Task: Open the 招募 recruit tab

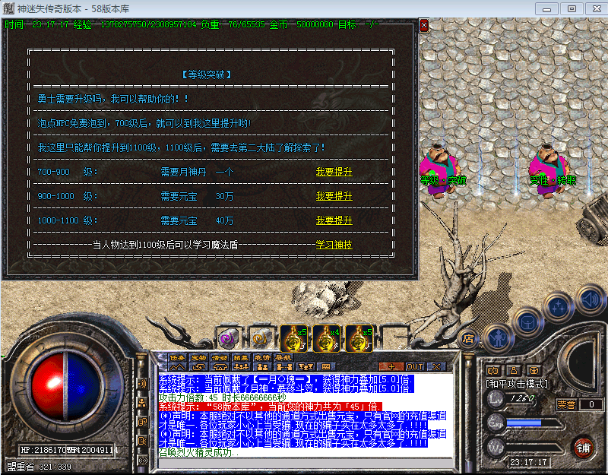Action: (x=241, y=357)
